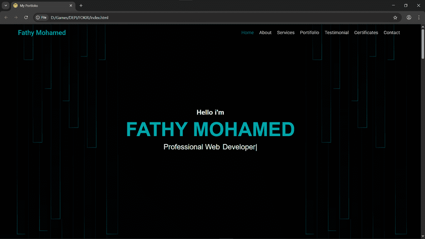Close the My Portfolio tab
This screenshot has width=425, height=239.
tap(71, 6)
